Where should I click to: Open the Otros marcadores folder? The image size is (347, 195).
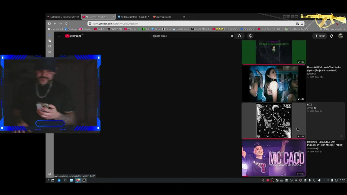[x=335, y=29]
